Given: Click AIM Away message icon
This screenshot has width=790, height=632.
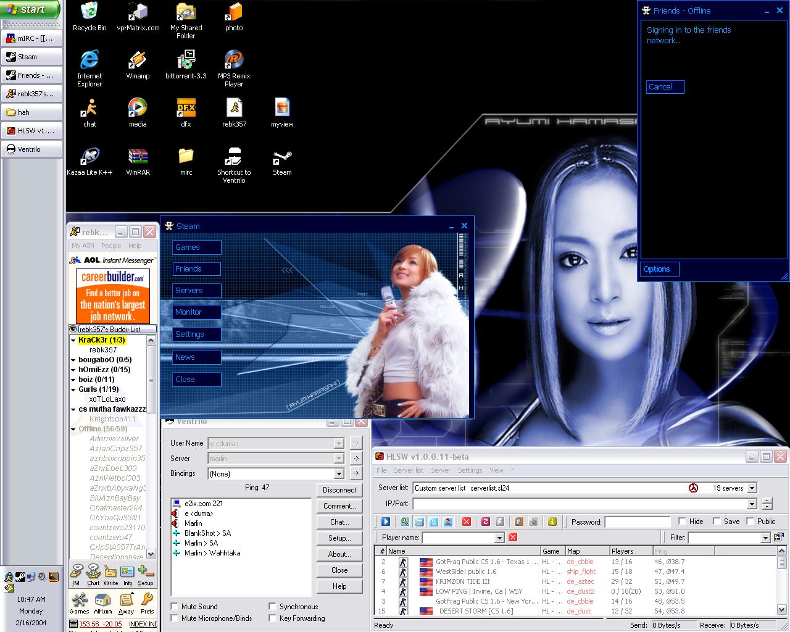Looking at the screenshot, I should [127, 603].
